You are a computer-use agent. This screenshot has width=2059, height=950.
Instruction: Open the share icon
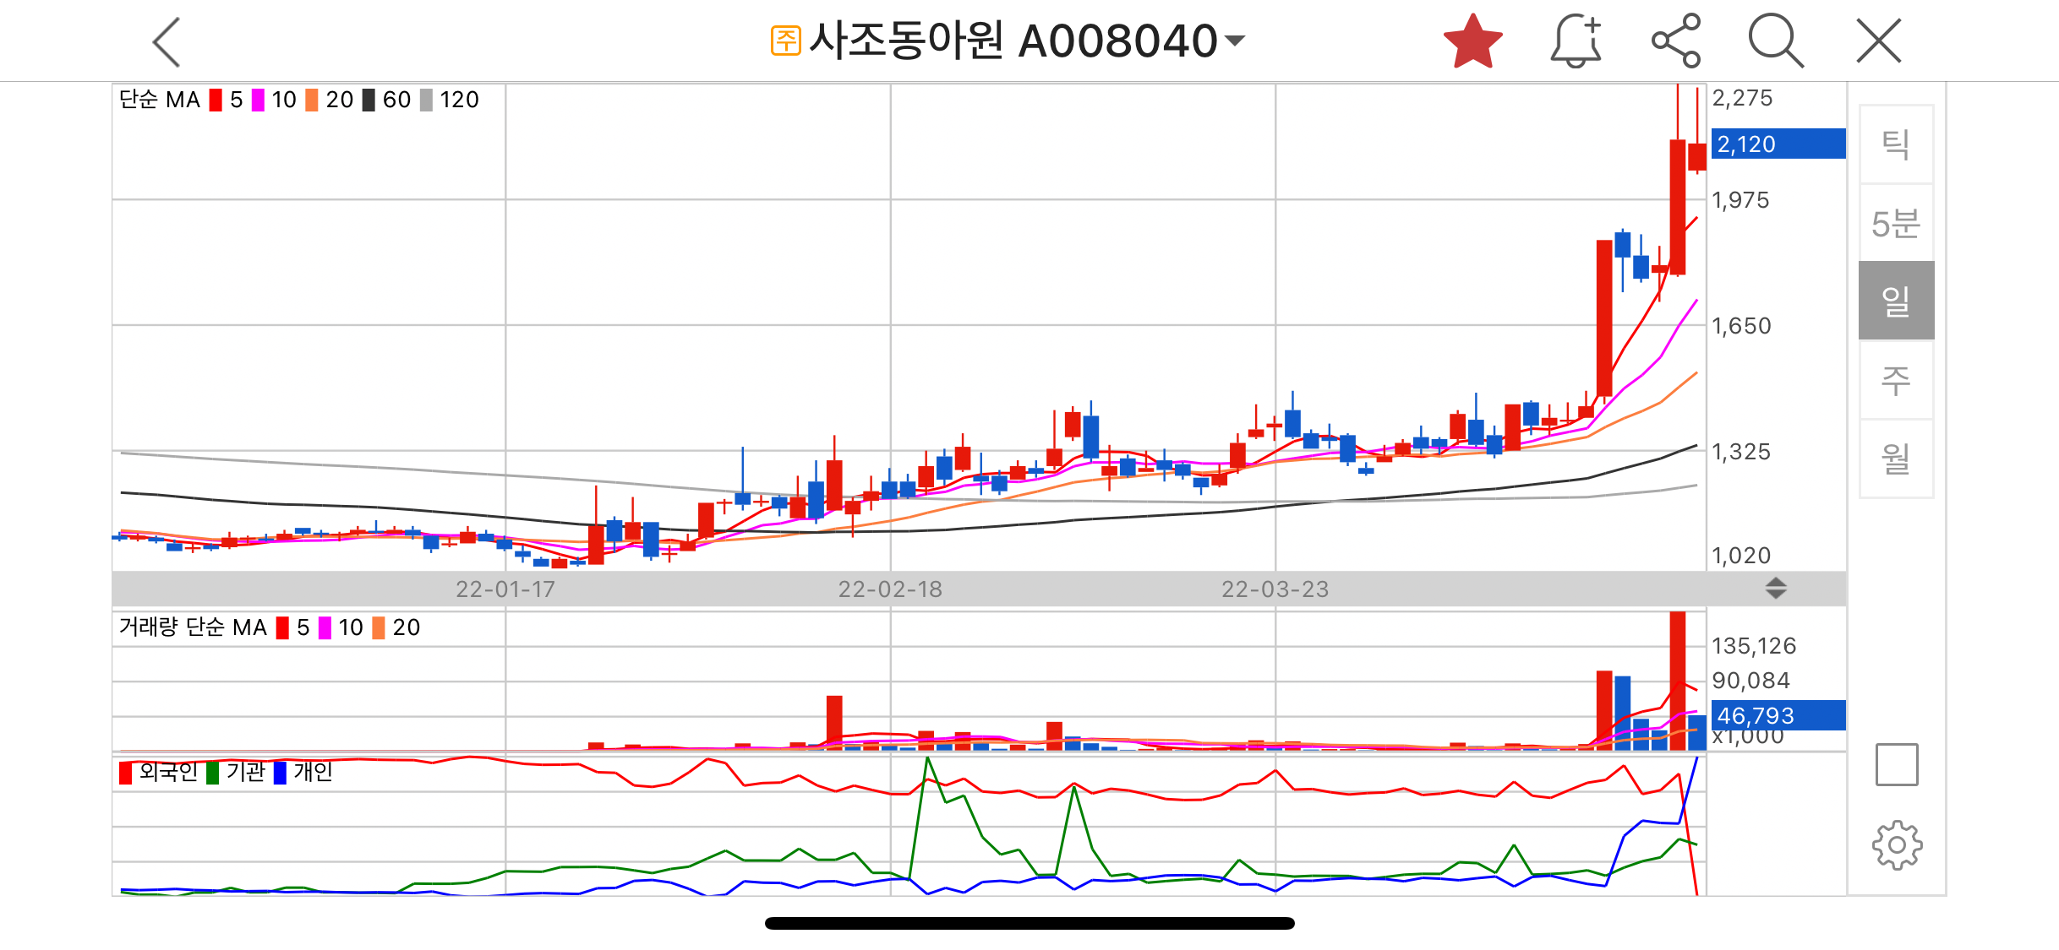[1676, 41]
